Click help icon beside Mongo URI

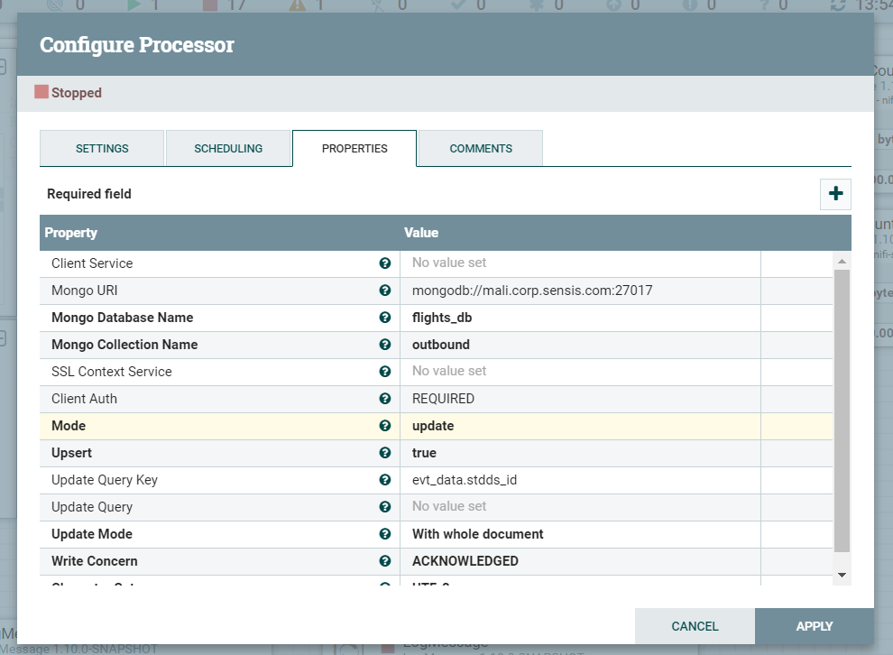pos(385,291)
